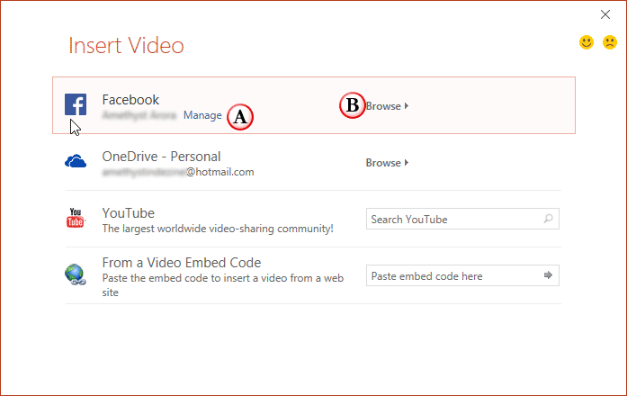Focus the Search YouTube field

(462, 219)
